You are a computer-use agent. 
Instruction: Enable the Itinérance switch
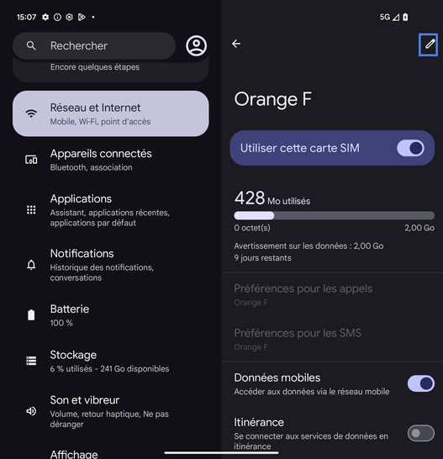[x=421, y=433]
